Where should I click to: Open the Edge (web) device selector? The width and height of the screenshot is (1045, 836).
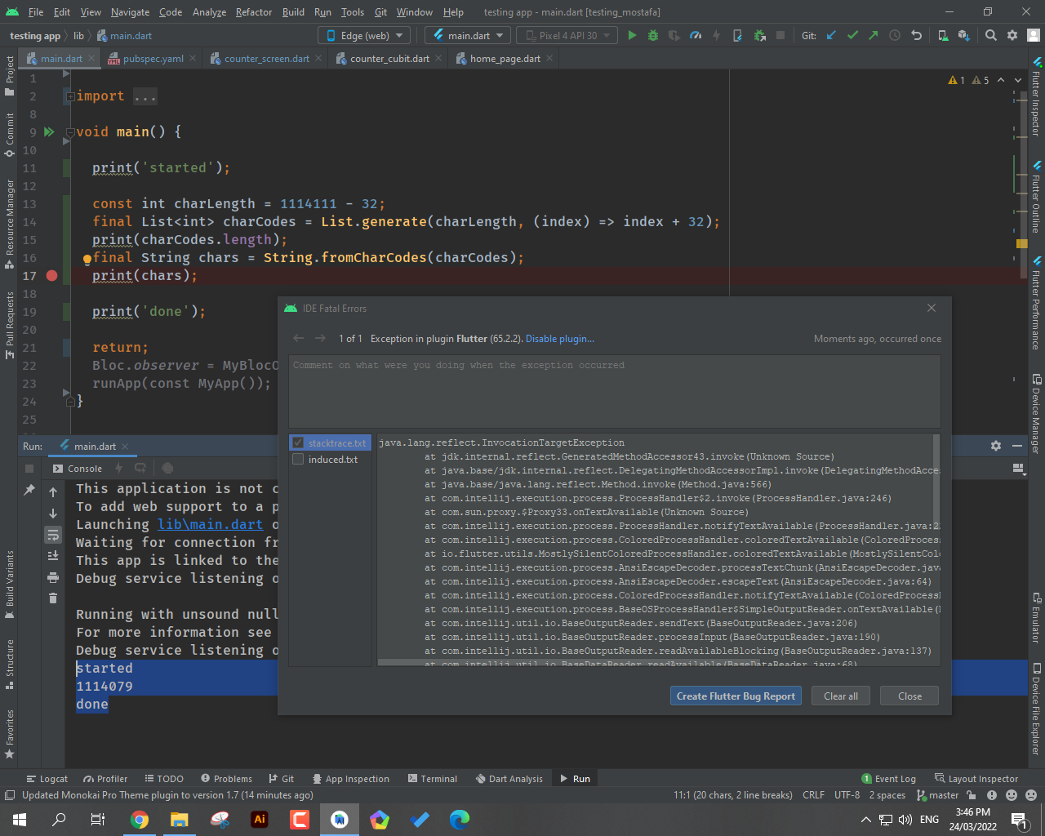pos(363,35)
